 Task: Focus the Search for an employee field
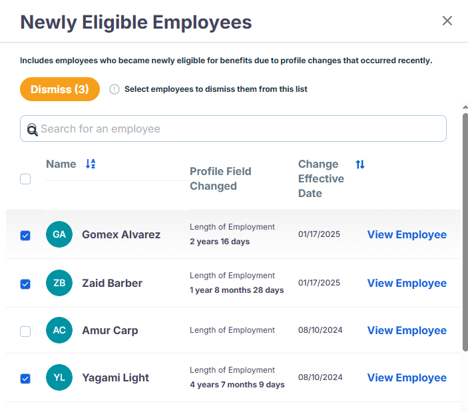[233, 128]
